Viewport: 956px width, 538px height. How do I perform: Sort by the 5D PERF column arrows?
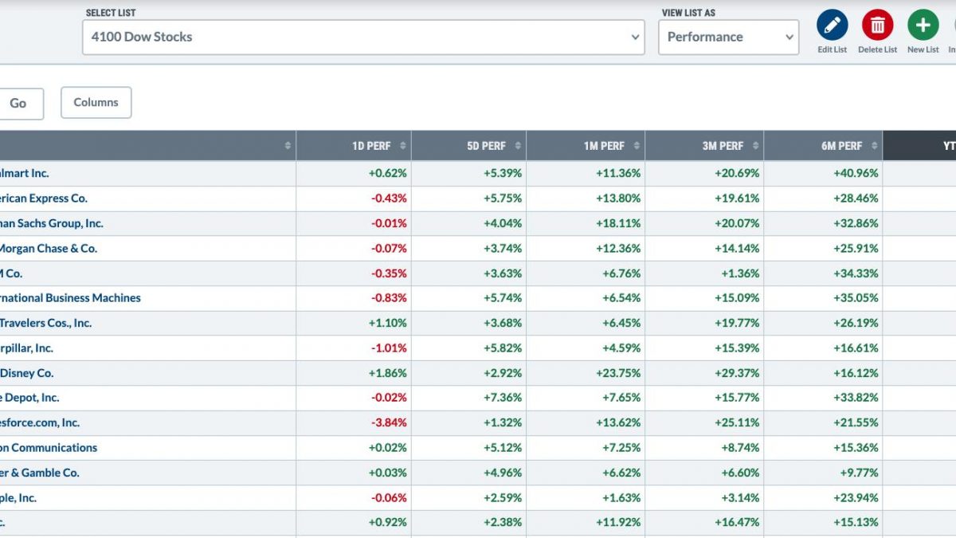point(518,146)
